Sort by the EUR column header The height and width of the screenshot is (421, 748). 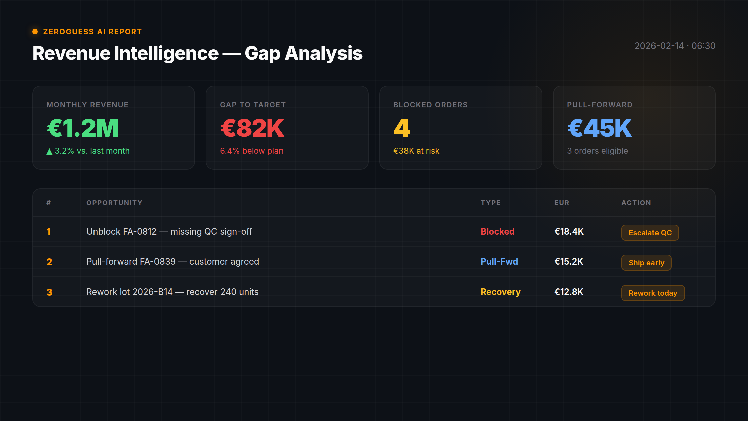click(x=561, y=202)
